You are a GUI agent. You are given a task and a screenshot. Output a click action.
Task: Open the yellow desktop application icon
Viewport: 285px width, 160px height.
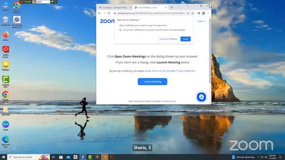(x=6, y=66)
